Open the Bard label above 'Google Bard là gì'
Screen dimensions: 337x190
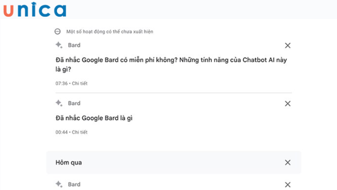74,103
